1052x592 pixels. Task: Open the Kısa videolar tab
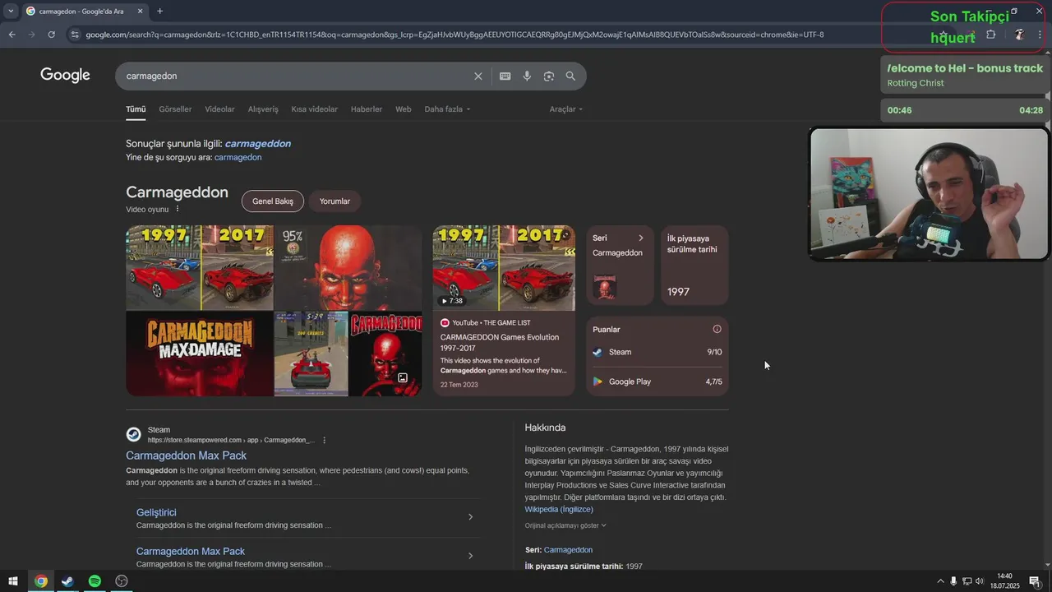coord(314,109)
